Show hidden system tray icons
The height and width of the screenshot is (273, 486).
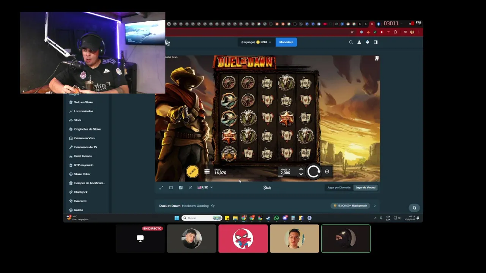pos(375,218)
